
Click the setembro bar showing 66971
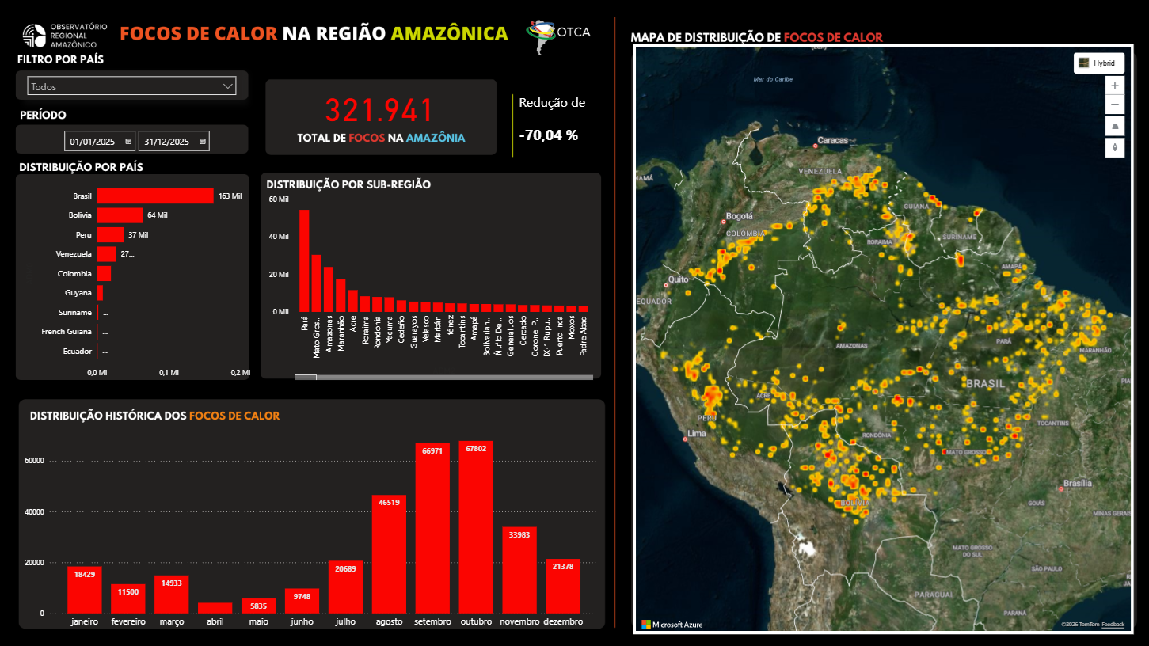[432, 528]
